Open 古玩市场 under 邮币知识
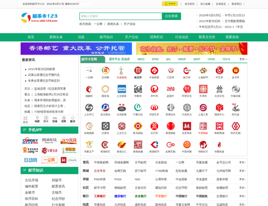268x206 pixels. 31,180
